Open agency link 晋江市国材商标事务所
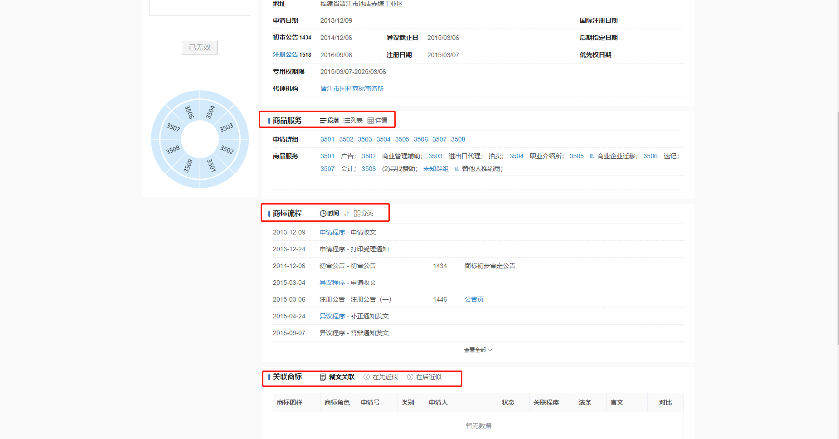Image resolution: width=839 pixels, height=439 pixels. tap(352, 89)
